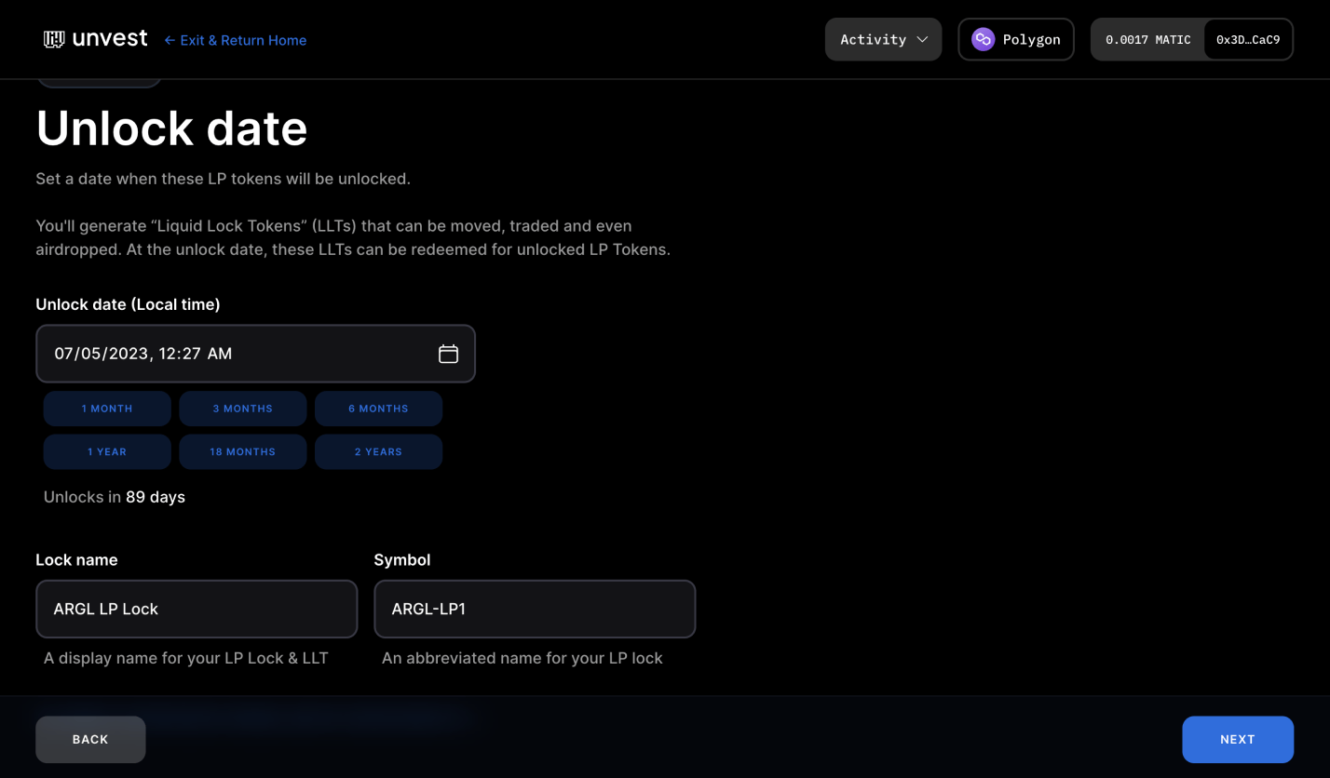The width and height of the screenshot is (1330, 778).
Task: Select the 6 MONTHS lock duration
Action: tap(378, 408)
